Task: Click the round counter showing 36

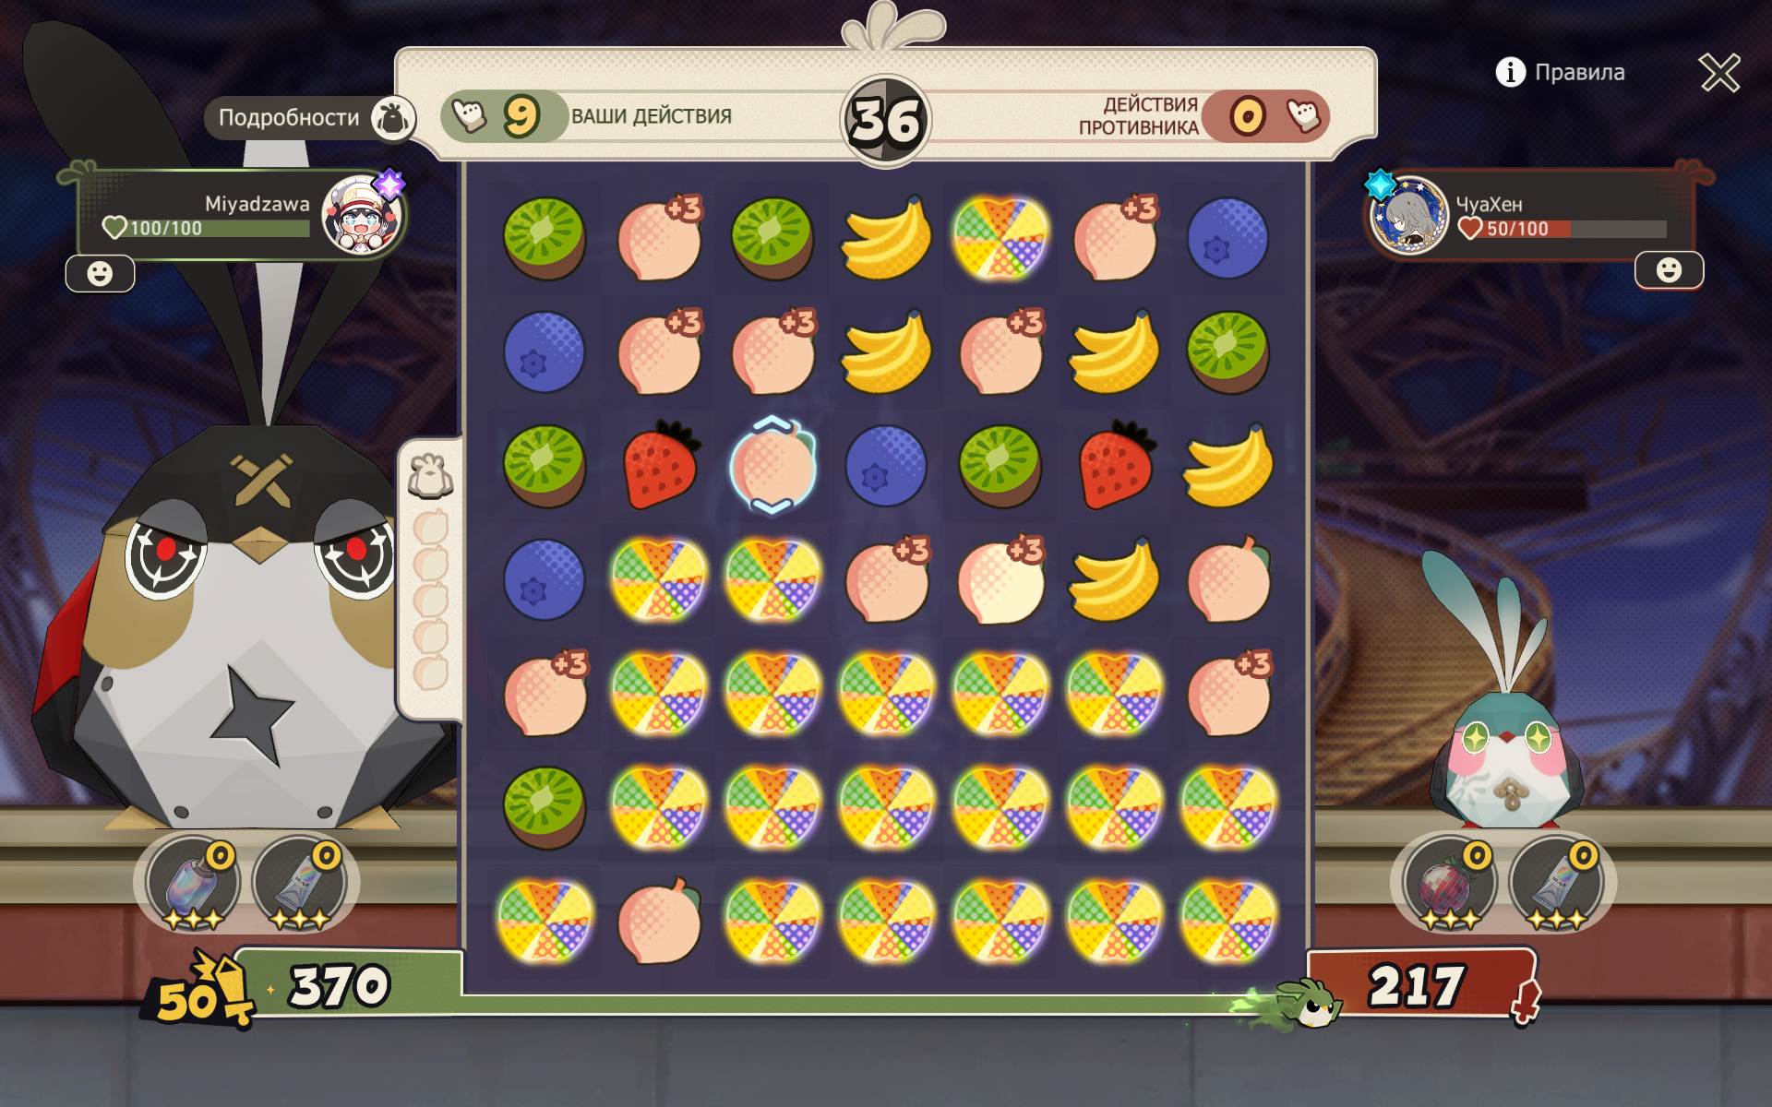Action: coord(886,120)
